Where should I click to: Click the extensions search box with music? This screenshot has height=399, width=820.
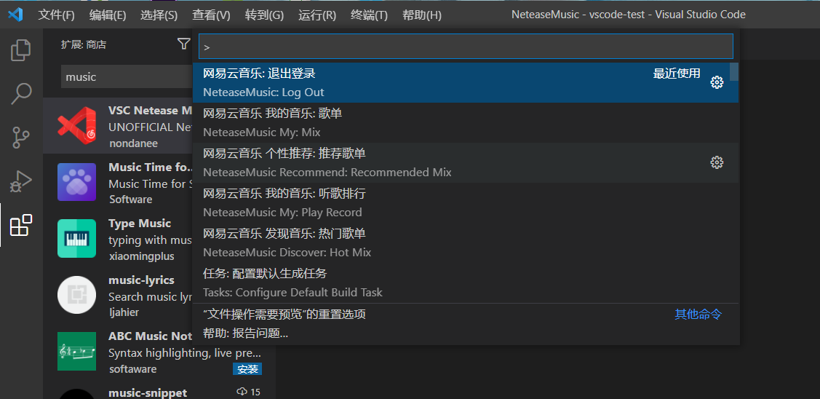click(x=127, y=77)
